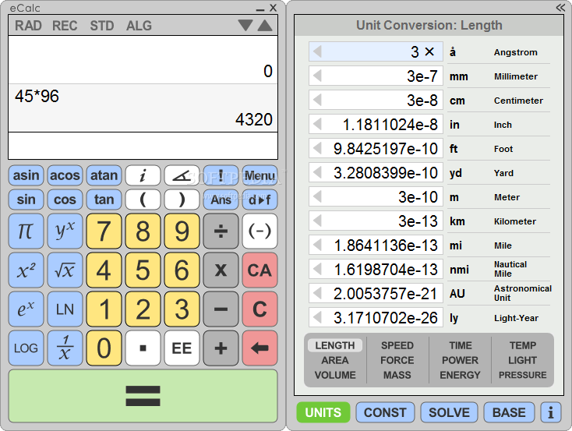Screen dimensions: 572x431
Task: Toggle the UNITS panel button
Action: point(323,412)
